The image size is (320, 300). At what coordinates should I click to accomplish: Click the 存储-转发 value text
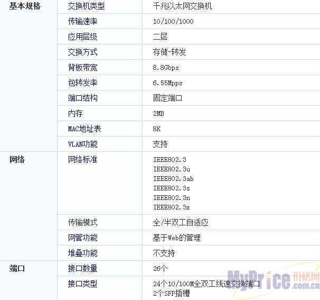(170, 52)
